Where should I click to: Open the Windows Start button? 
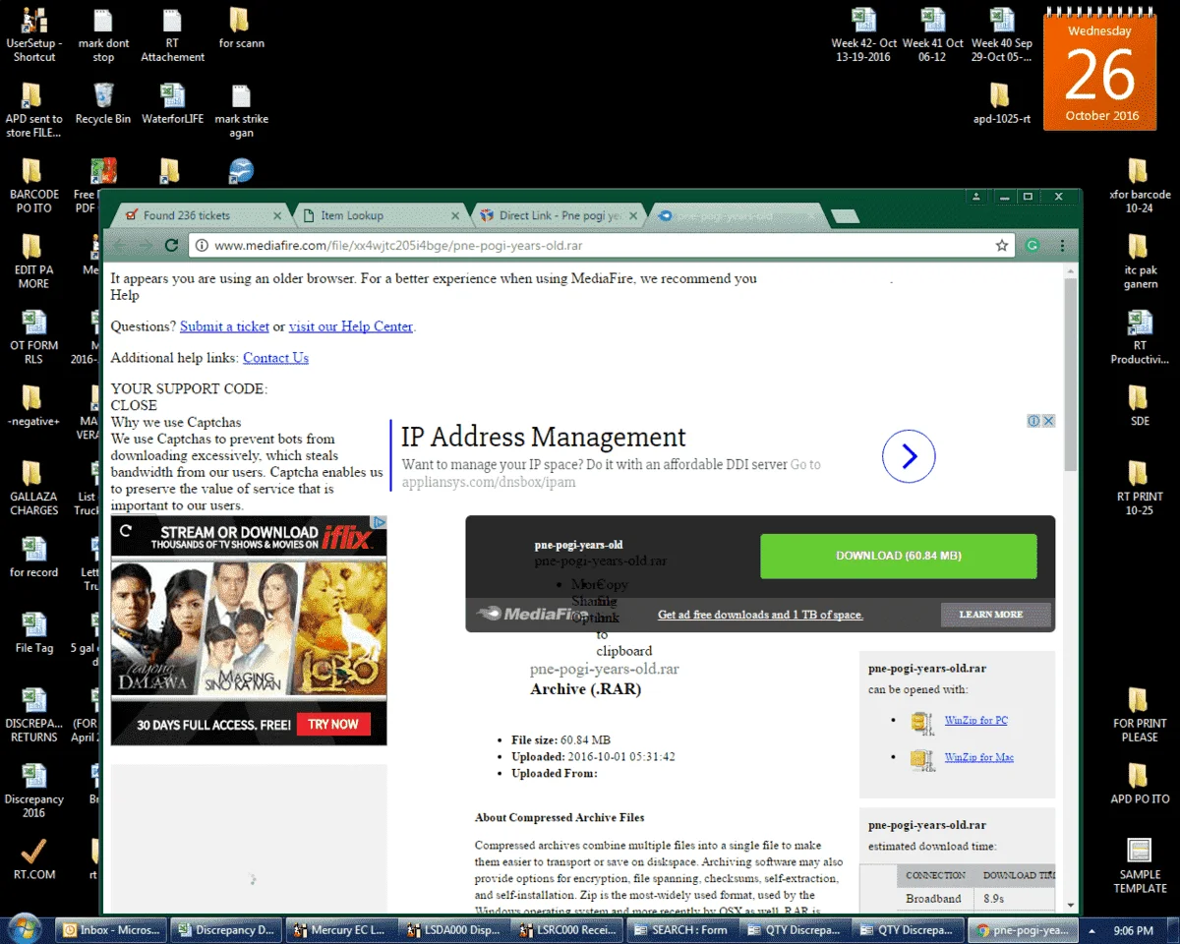click(24, 929)
